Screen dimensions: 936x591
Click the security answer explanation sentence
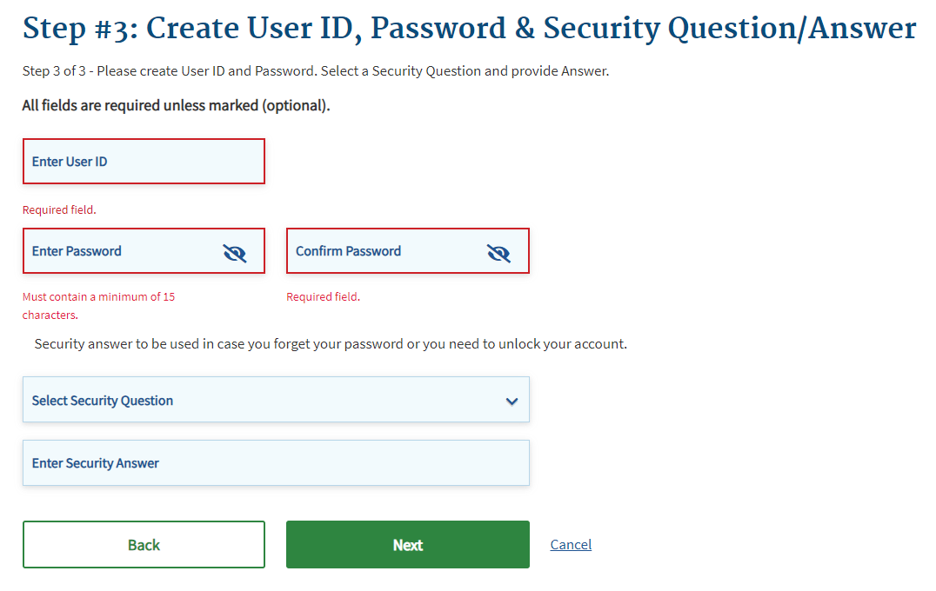point(331,344)
